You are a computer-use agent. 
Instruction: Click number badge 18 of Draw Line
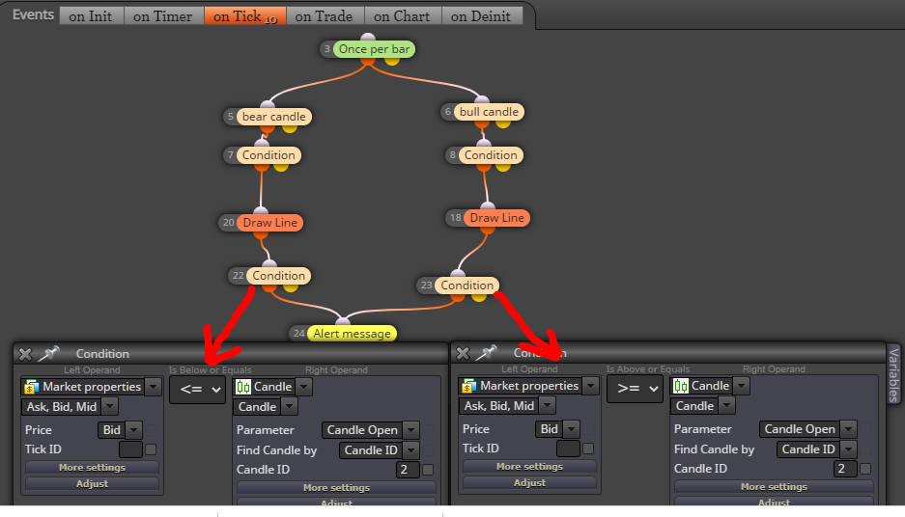tap(456, 218)
